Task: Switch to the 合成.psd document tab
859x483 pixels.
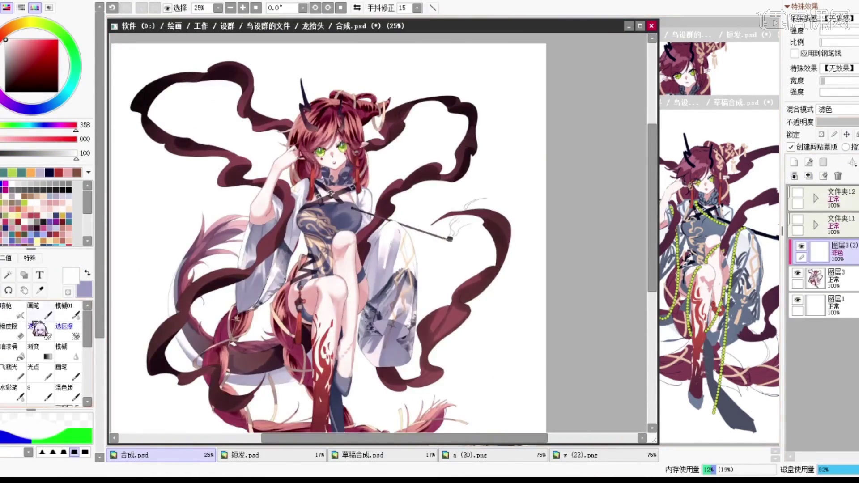Action: coord(162,455)
